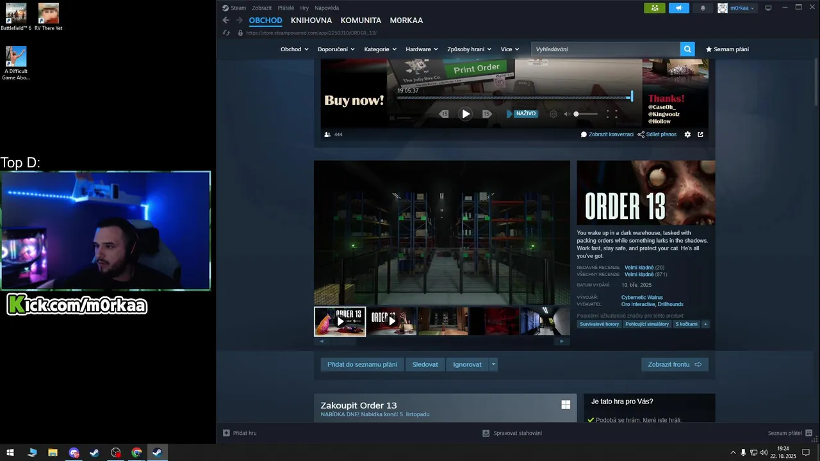Select the red room screenshot thumbnail
The height and width of the screenshot is (461, 820).
(495, 321)
